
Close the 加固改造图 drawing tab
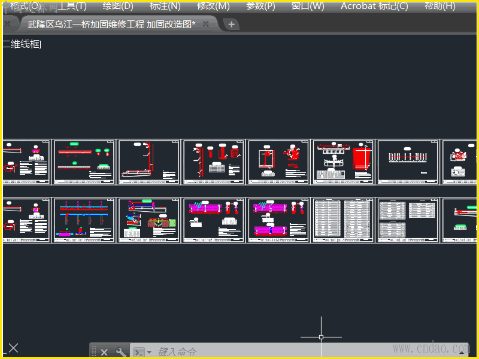coord(206,24)
